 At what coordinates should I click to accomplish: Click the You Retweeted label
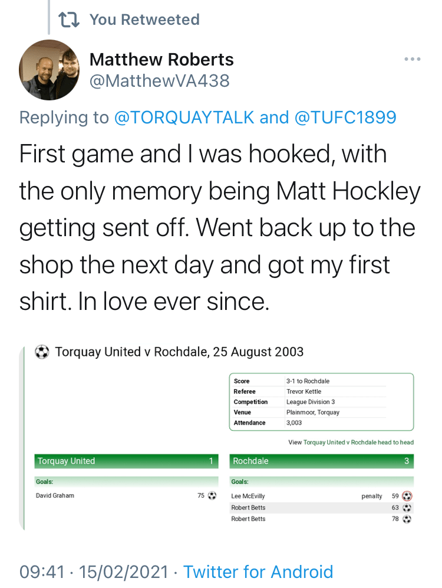coord(144,19)
